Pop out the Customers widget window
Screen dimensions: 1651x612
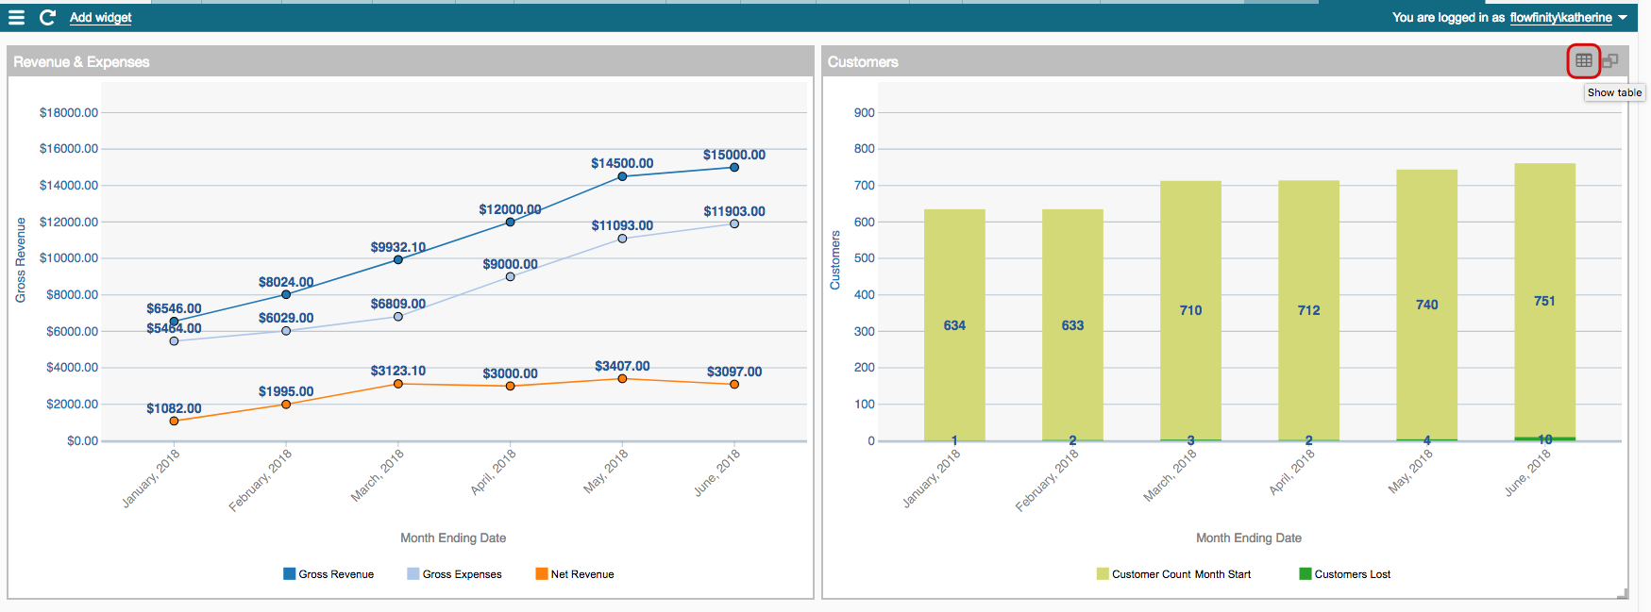[1610, 61]
